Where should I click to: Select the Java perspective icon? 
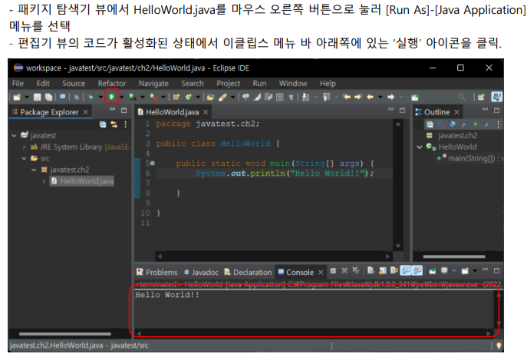click(497, 97)
